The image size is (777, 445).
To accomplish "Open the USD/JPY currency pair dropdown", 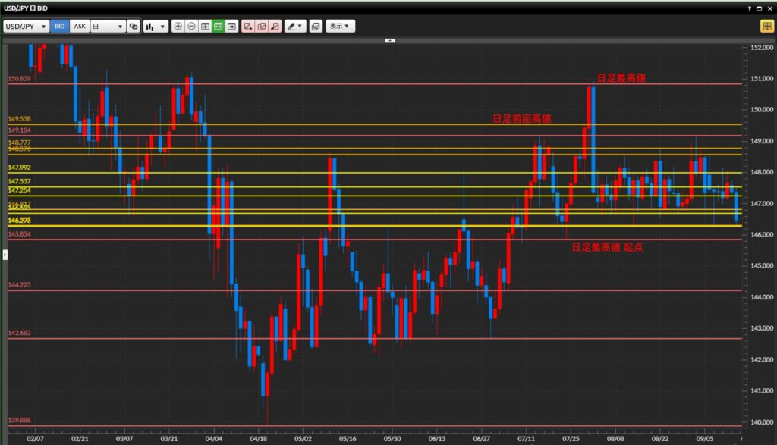I will (27, 27).
